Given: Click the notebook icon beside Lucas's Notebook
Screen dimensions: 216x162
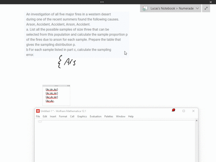Looking at the screenshot, I should point(145,9).
